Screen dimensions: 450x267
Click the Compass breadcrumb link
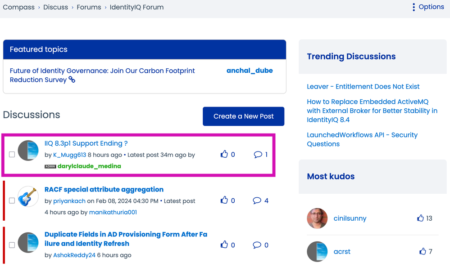(19, 7)
